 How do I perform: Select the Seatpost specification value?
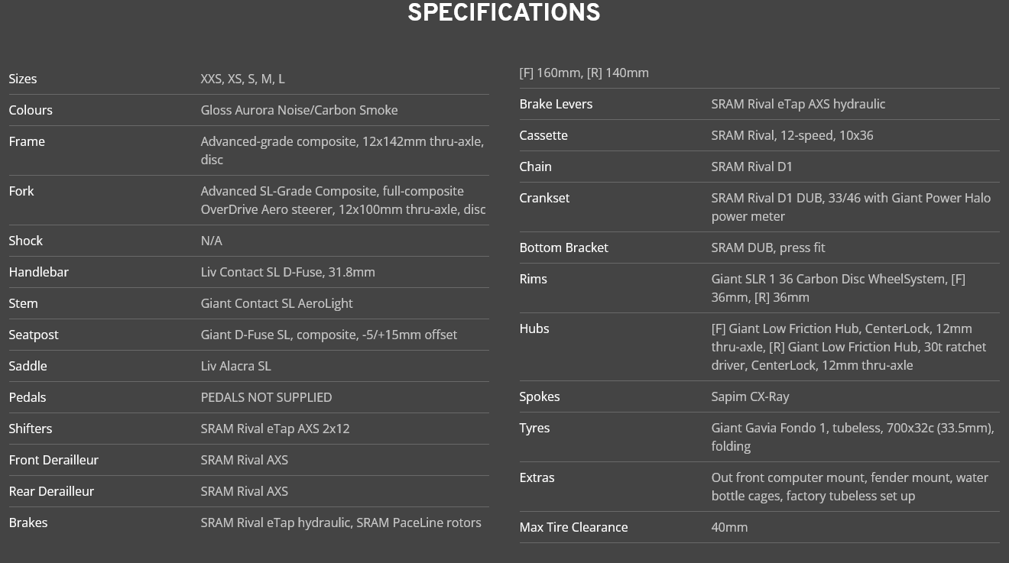point(329,335)
